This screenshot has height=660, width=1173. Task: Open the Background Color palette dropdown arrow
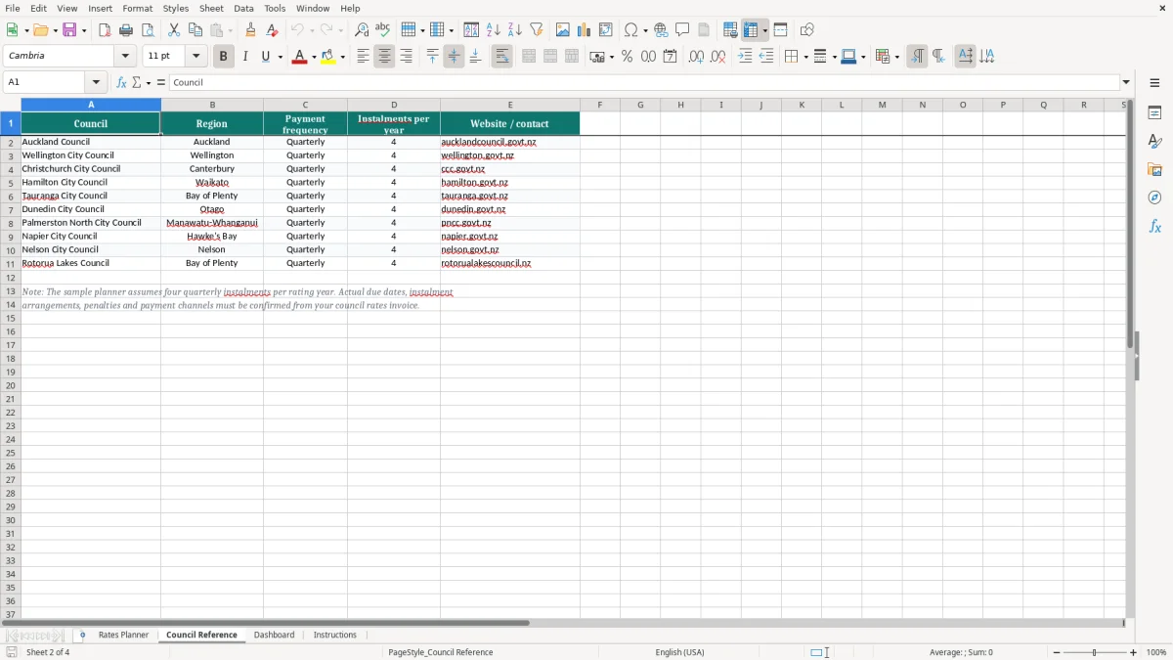[x=342, y=57]
